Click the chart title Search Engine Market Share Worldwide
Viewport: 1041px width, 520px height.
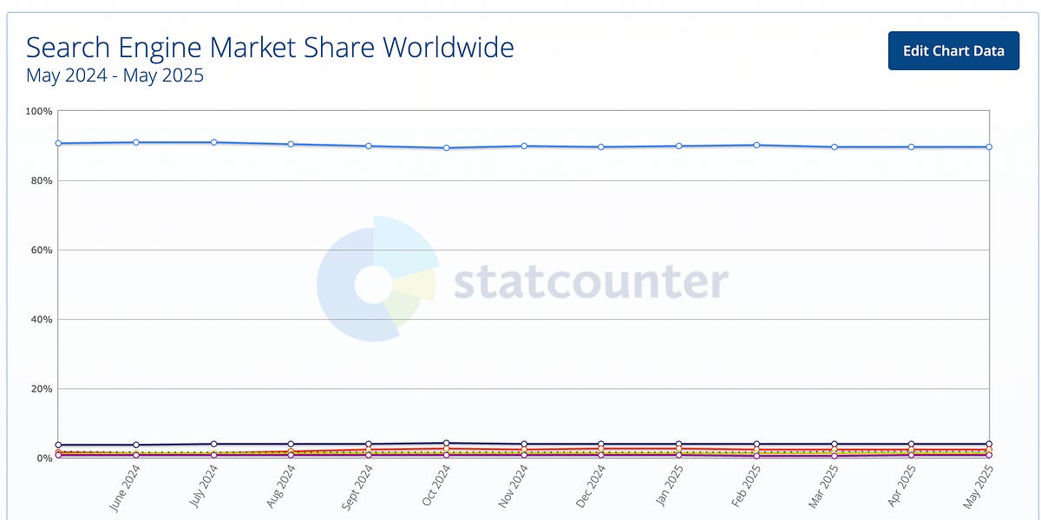tap(271, 48)
